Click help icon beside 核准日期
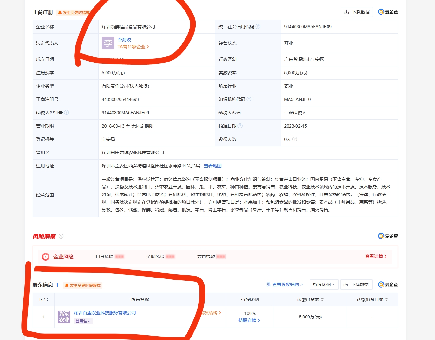The image size is (435, 340). 240,126
